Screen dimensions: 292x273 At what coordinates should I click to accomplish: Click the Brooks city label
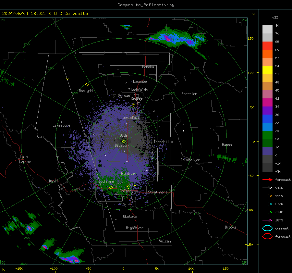231,227
